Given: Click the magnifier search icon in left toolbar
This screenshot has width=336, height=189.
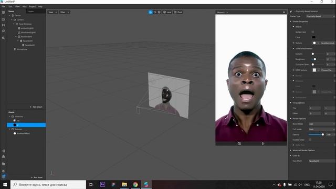Looking at the screenshot, I should point(3,38).
